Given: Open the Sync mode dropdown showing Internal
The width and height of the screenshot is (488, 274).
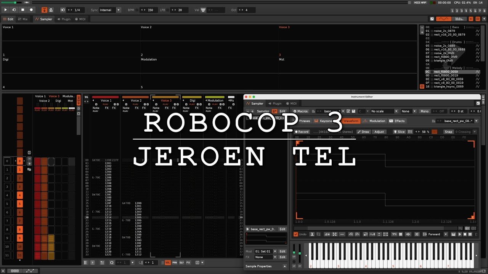Looking at the screenshot, I should point(110,10).
